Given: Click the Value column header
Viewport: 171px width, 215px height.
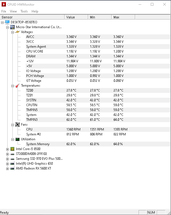Looking at the screenshot, I should click(76, 17).
